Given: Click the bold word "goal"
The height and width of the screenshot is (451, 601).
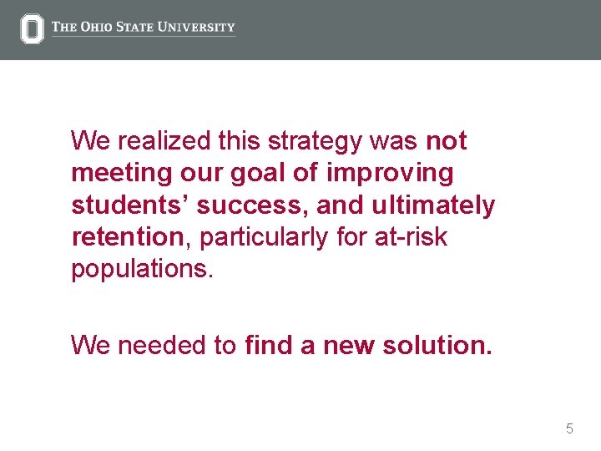Looking at the screenshot, I should tap(257, 174).
